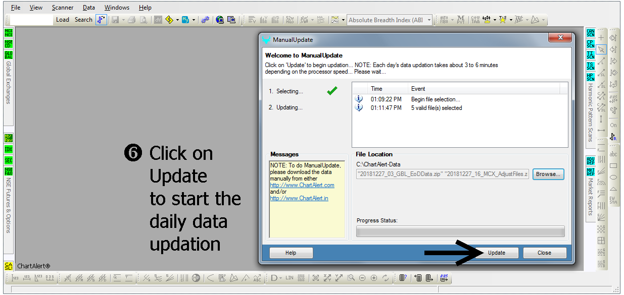Click the M PVT pivot icon
Screen dimensions: 624x295
[461, 20]
